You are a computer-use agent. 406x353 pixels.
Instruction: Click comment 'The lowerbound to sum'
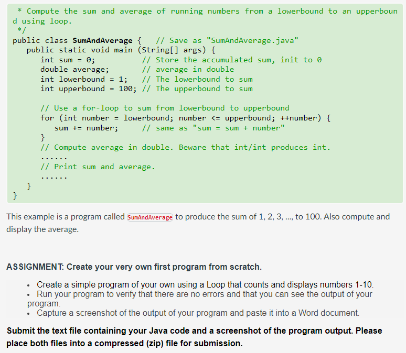click(x=197, y=79)
